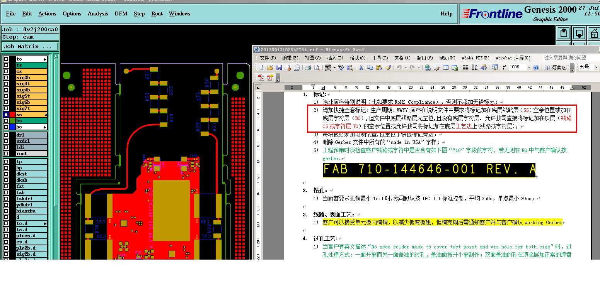Click the Print icon in Word toolbar

tap(308, 68)
